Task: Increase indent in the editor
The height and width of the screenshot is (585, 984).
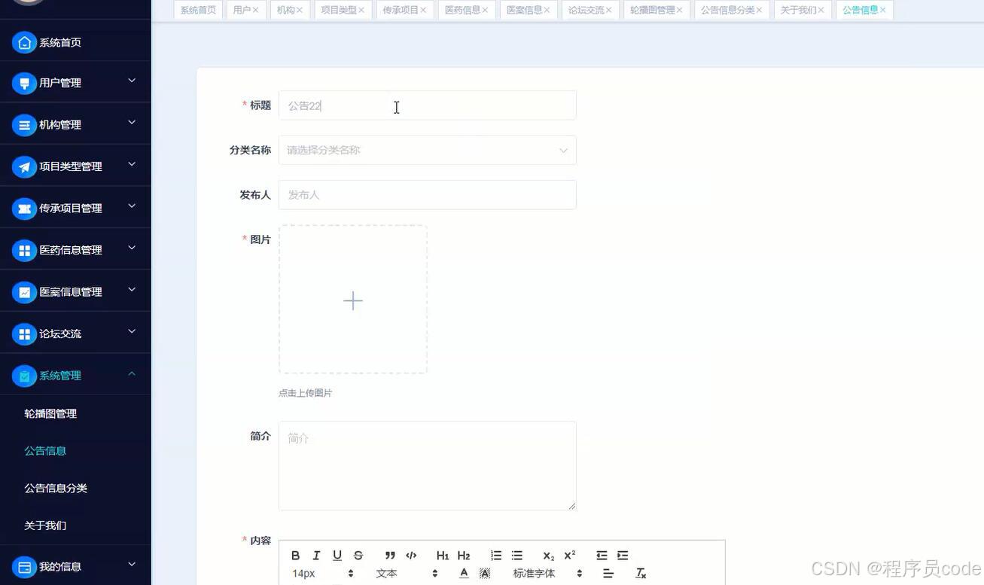Action: click(623, 556)
